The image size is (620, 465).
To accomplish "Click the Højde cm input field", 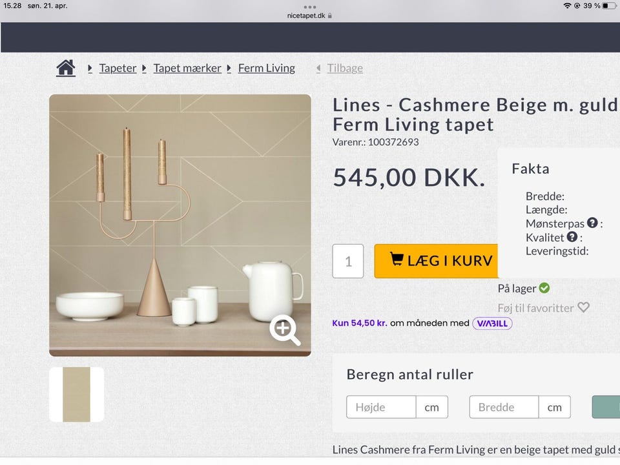I will (381, 407).
